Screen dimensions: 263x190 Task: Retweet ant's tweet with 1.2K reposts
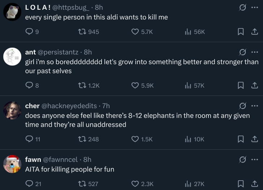click(82, 85)
